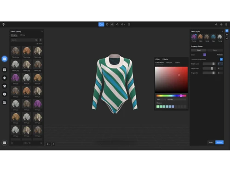Open the Hex color format dropdown
Screen dimensions: 230x172
coord(161,100)
